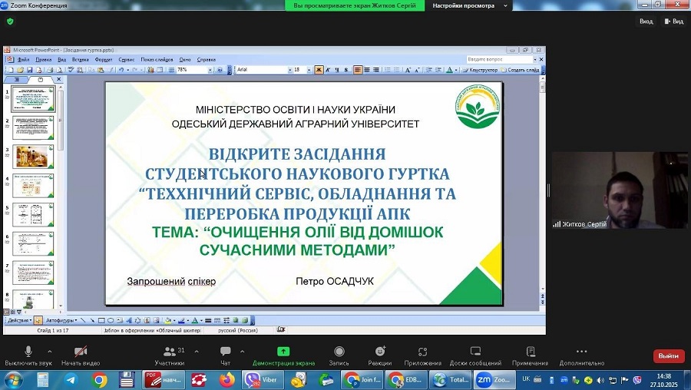691x390 pixels.
Task: Open the Chat (Чат) panel
Action: click(x=225, y=354)
